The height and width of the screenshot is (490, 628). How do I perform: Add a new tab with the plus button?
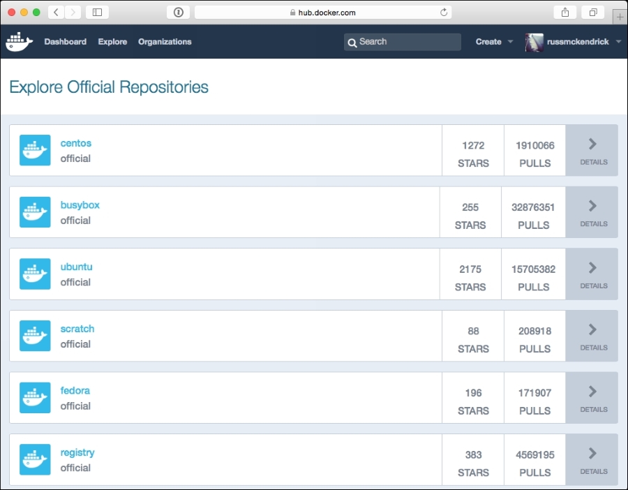click(x=620, y=17)
